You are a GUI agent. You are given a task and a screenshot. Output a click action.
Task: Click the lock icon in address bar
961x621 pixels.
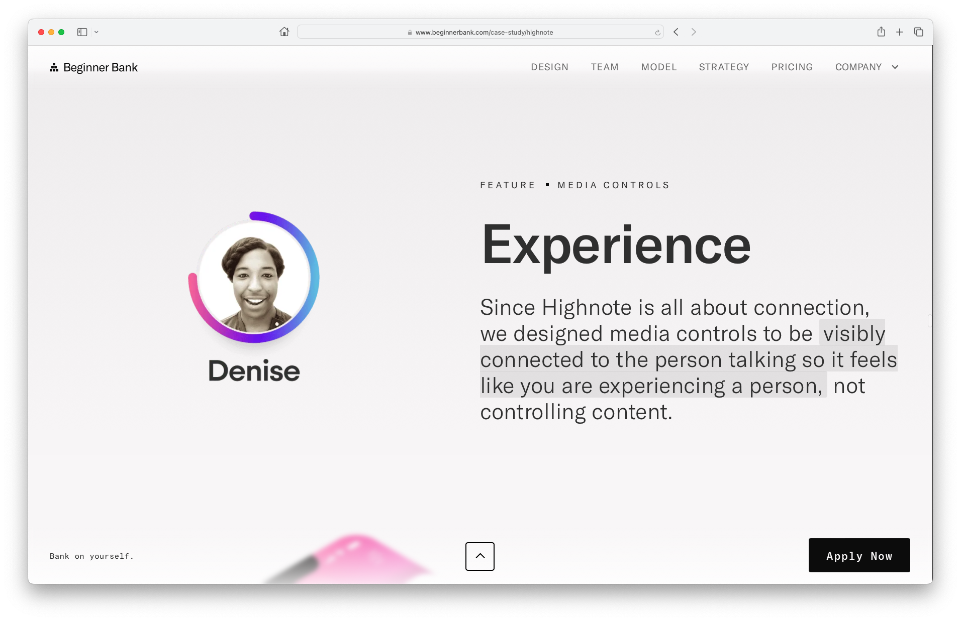410,33
